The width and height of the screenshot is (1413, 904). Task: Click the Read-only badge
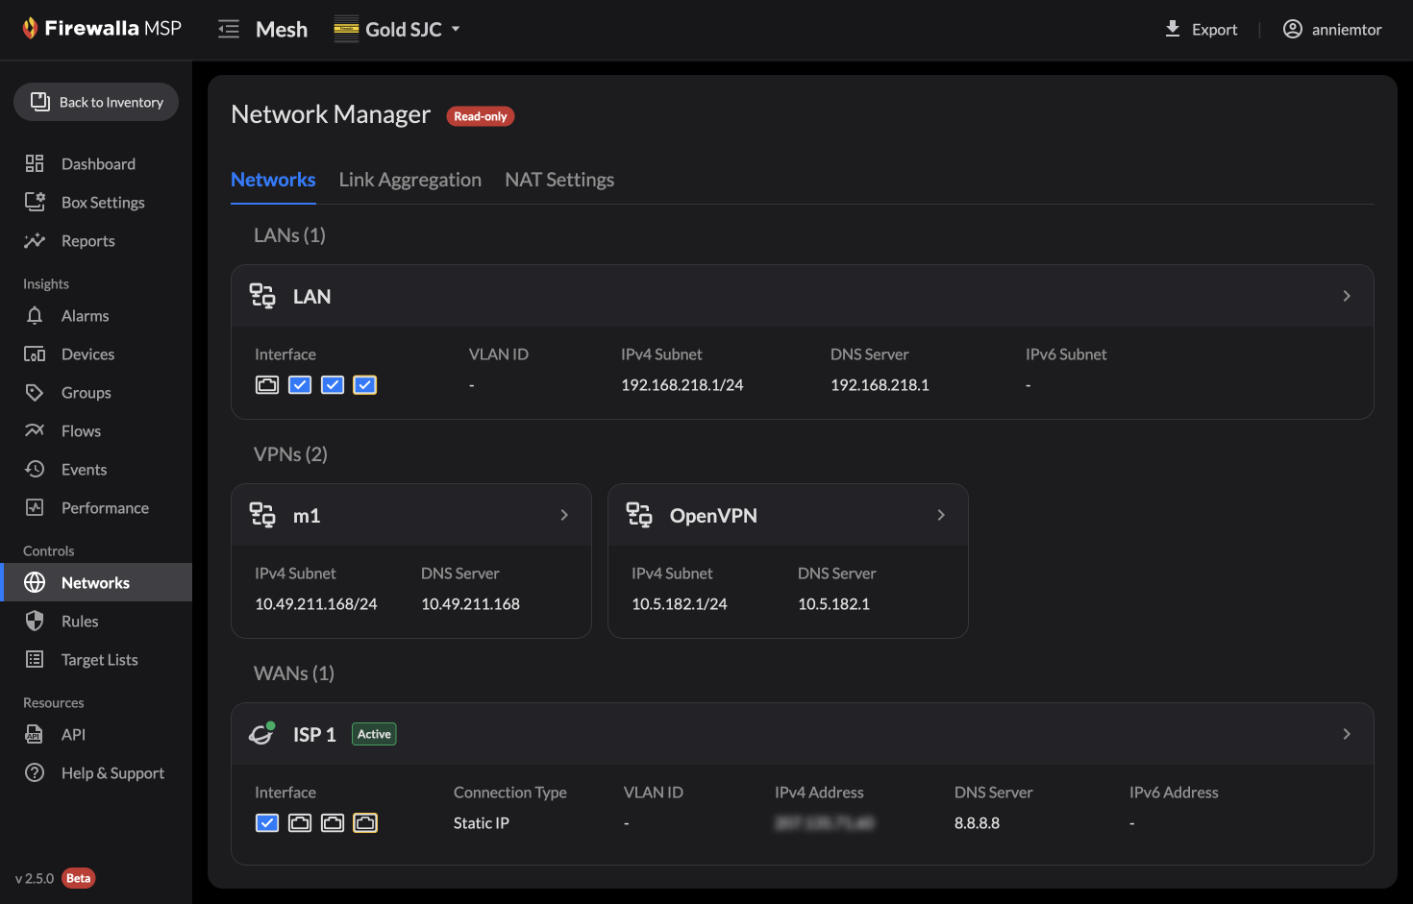tap(481, 116)
